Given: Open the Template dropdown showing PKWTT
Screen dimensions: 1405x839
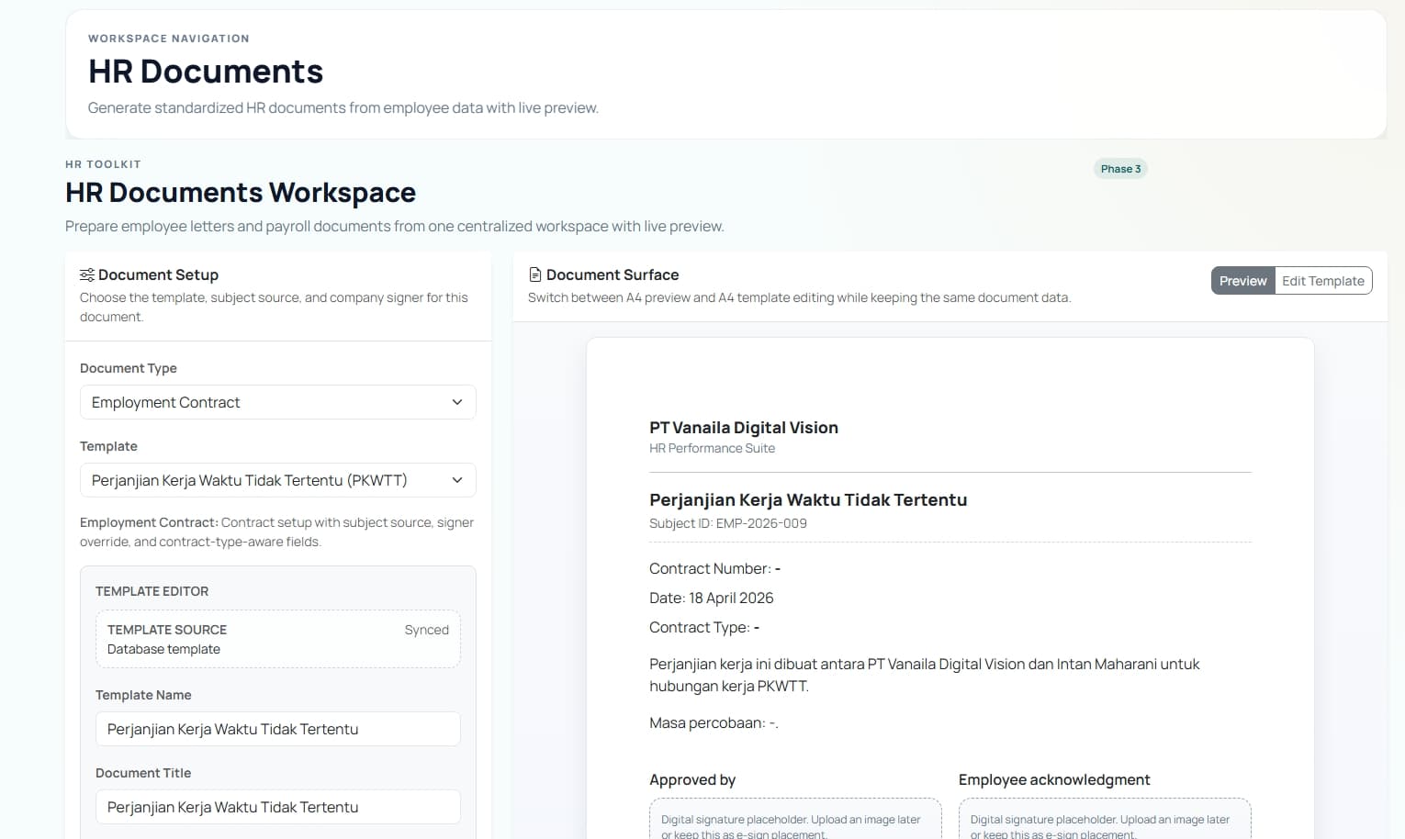Looking at the screenshot, I should [x=278, y=480].
